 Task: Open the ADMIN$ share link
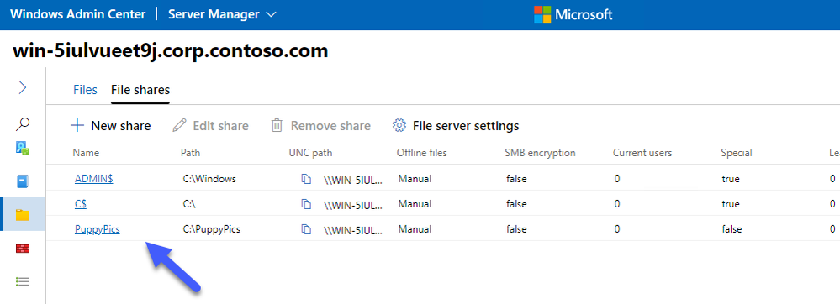(x=93, y=179)
